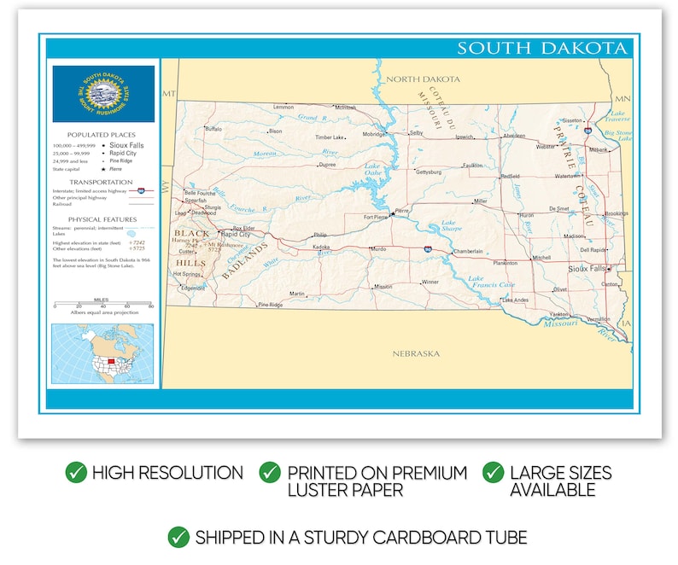Click the Winner city label
The image size is (678, 565).
click(x=430, y=282)
